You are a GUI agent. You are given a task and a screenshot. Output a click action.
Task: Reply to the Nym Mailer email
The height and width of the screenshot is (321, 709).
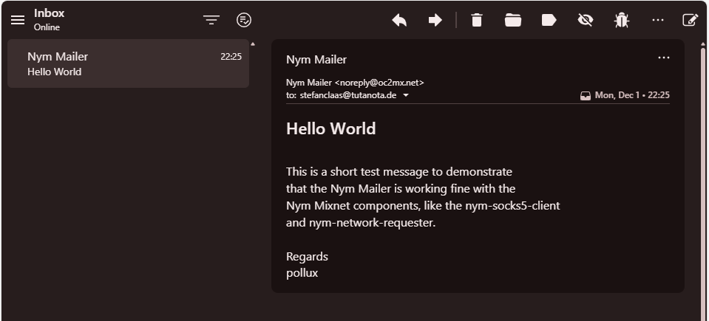(399, 20)
